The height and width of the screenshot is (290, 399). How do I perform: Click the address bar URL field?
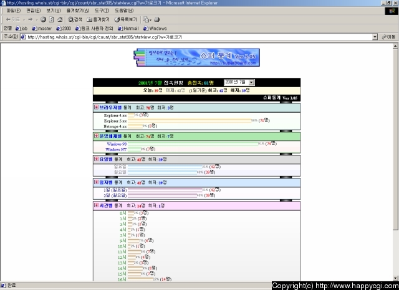198,37
